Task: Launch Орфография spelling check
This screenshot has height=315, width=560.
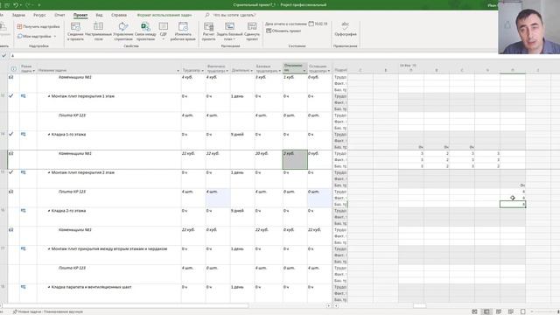Action: (x=346, y=29)
